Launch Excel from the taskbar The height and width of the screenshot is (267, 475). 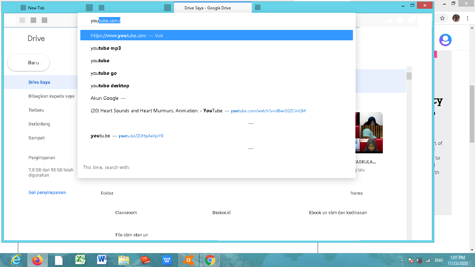(x=80, y=260)
